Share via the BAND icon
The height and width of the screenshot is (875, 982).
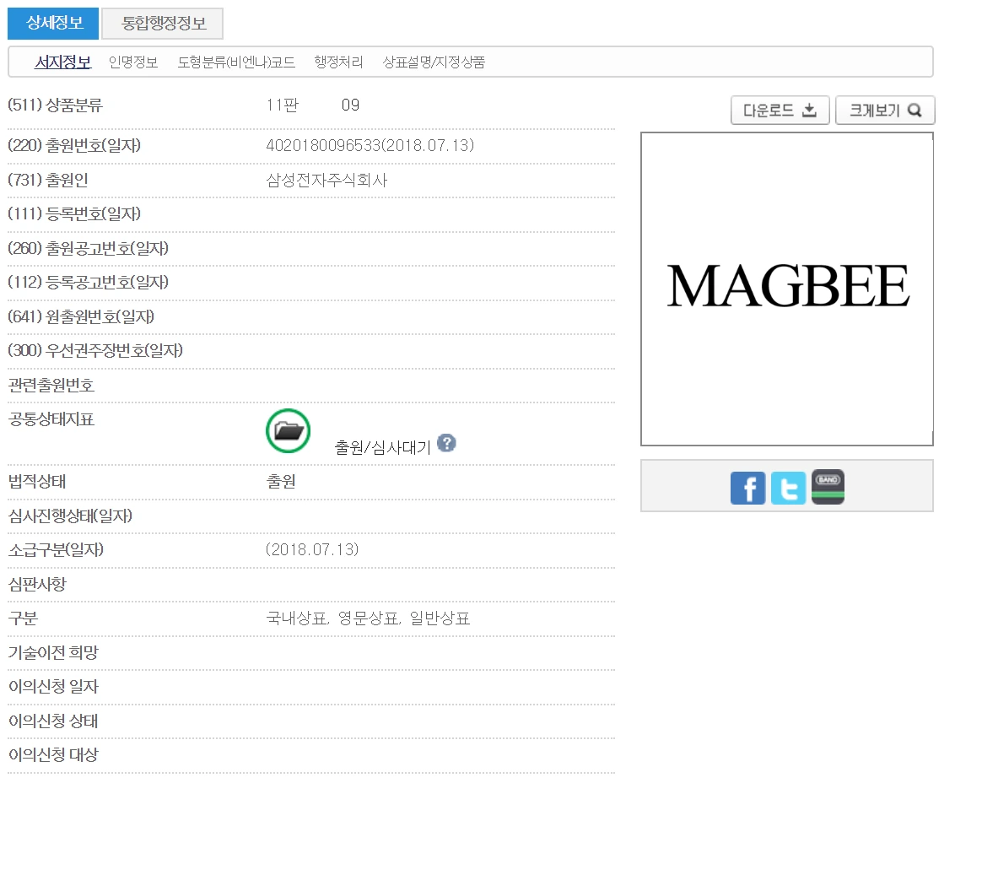point(828,487)
